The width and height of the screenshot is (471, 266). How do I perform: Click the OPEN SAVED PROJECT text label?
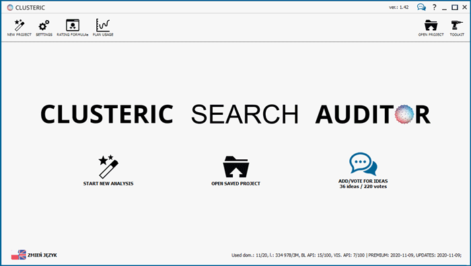pyautogui.click(x=235, y=183)
